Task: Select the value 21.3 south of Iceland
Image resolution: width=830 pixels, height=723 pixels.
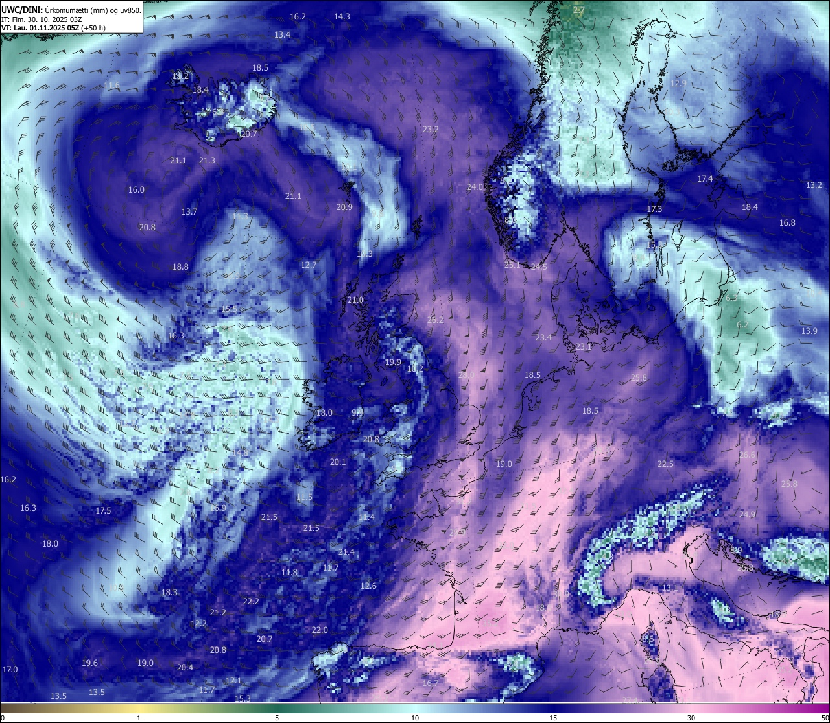Action: 207,160
